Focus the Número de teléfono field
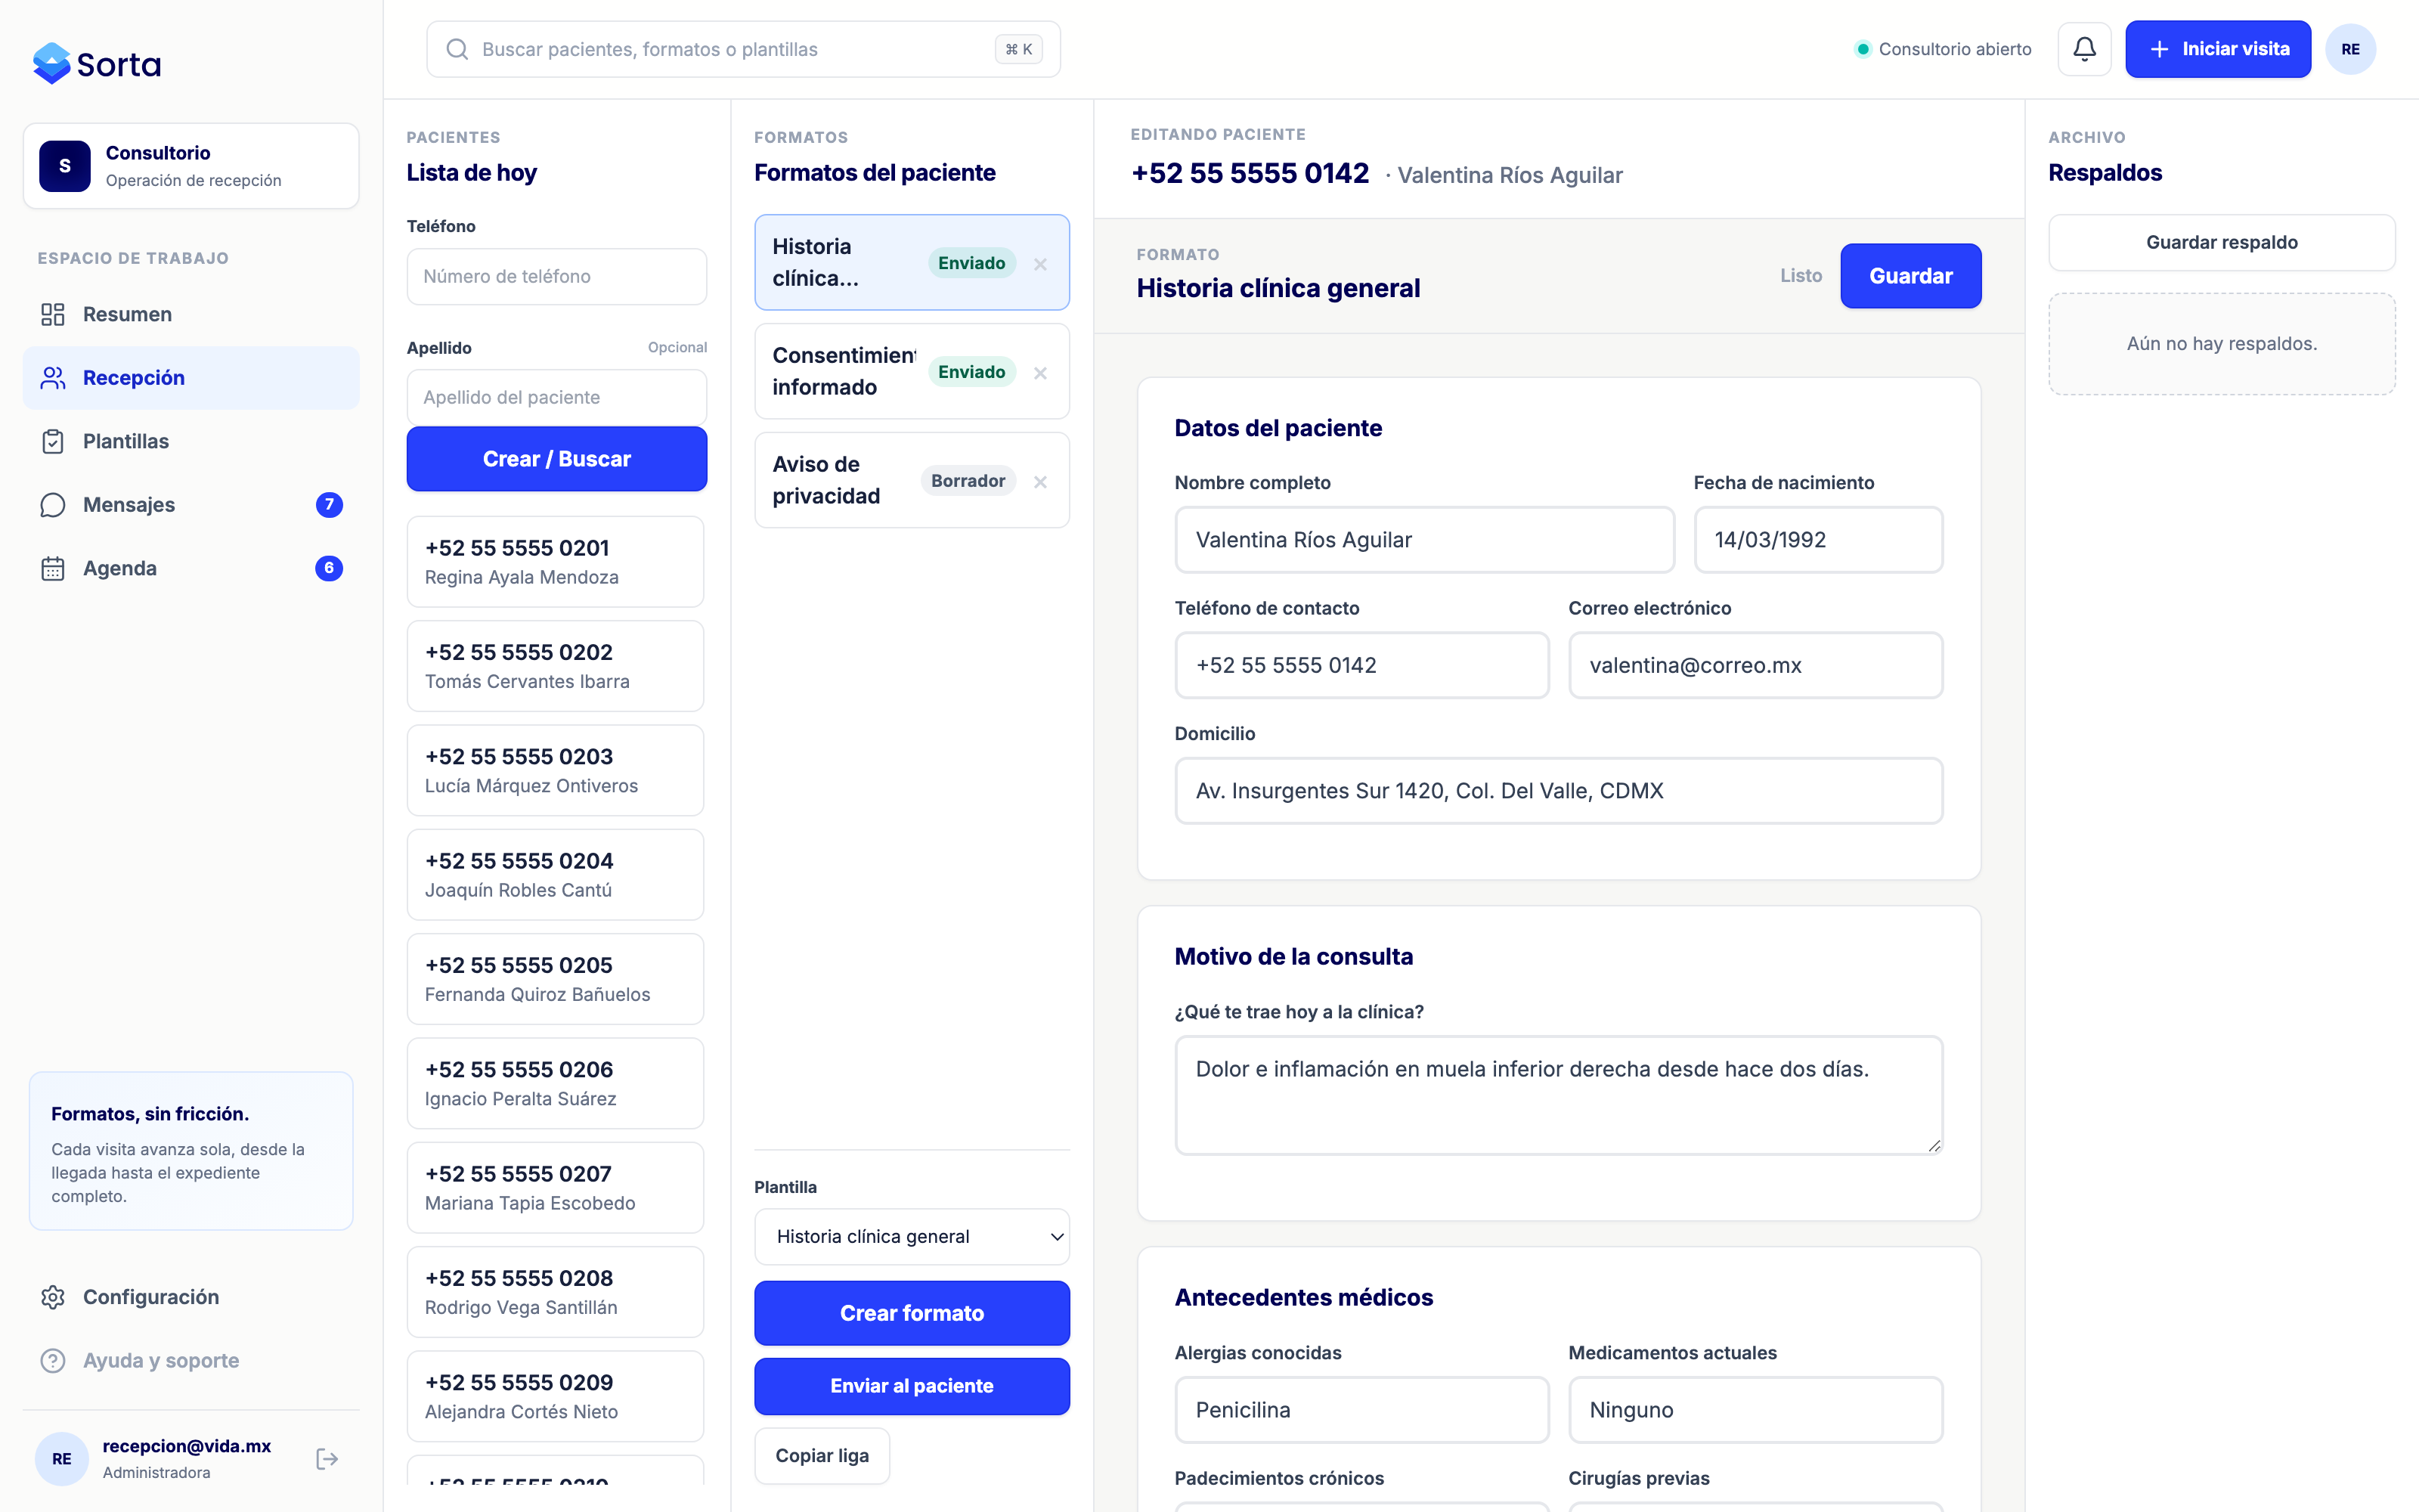Viewport: 2419px width, 1512px height. pos(557,277)
